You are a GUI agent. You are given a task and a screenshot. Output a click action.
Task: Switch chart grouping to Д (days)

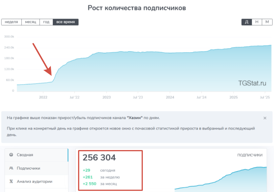pyautogui.click(x=246, y=22)
